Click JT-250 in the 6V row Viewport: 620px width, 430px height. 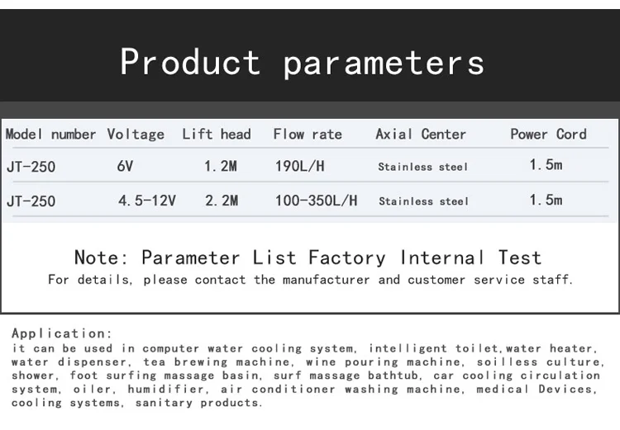[x=31, y=167]
